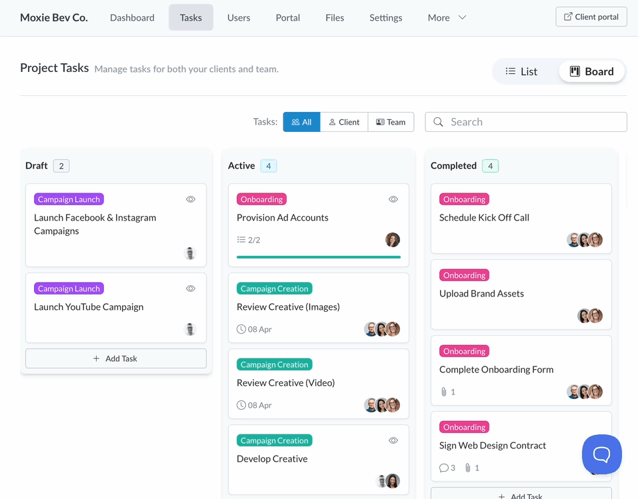The height and width of the screenshot is (499, 638).
Task: Click into the Search tasks field
Action: 533,122
